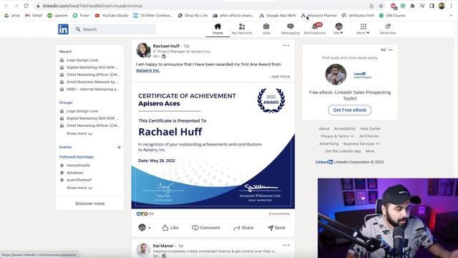Click the Discover more button
Image resolution: width=458 pixels, height=258 pixels.
[89, 204]
